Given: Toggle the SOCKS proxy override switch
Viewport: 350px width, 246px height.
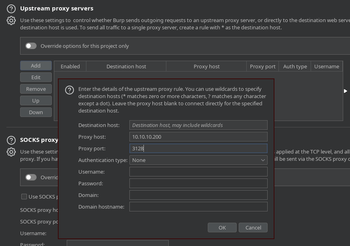Looking at the screenshot, I should (31, 177).
